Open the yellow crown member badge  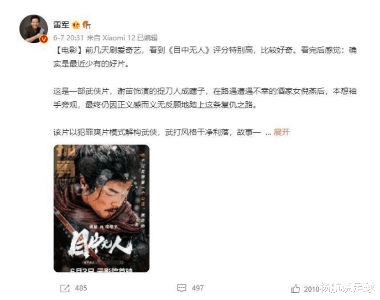click(76, 25)
